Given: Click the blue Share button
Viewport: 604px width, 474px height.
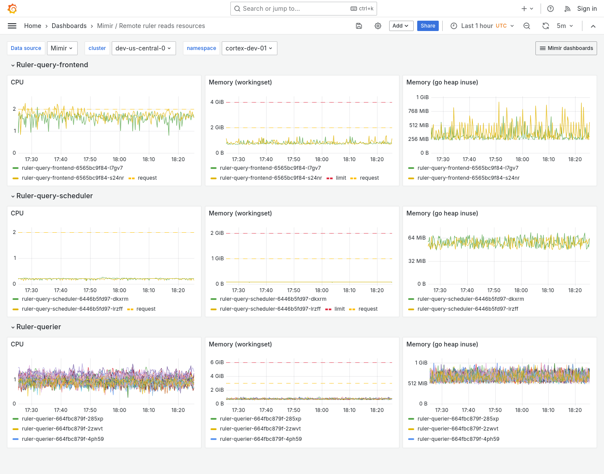Looking at the screenshot, I should [x=428, y=26].
